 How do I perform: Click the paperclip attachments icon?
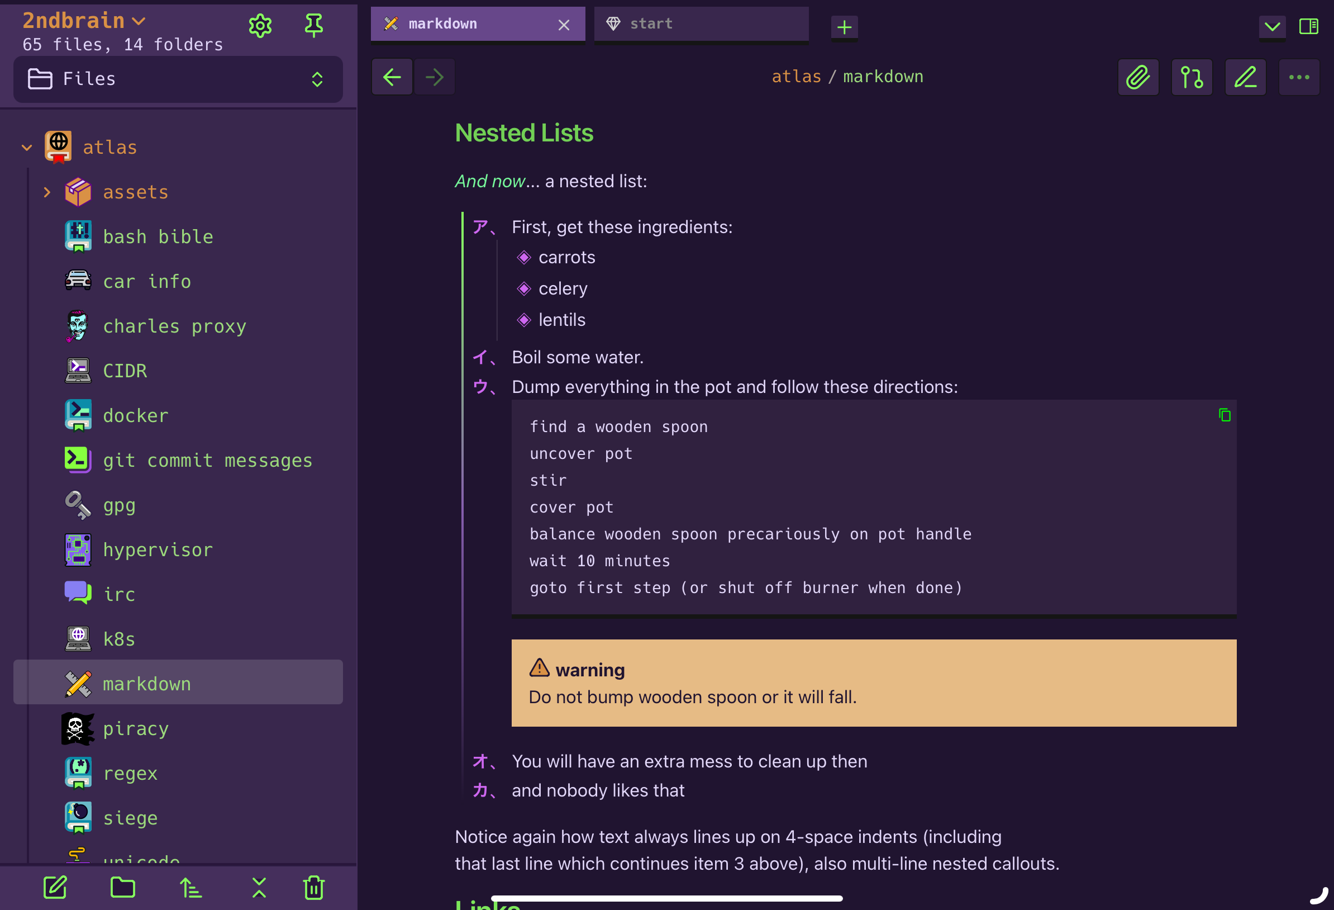pos(1138,77)
